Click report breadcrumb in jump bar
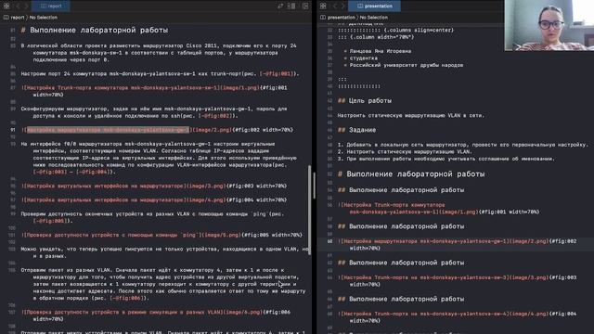This screenshot has height=334, width=594. pyautogui.click(x=14, y=18)
